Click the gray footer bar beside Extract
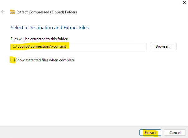Screen dimensions: 188x138 pyautogui.click(x=69, y=132)
